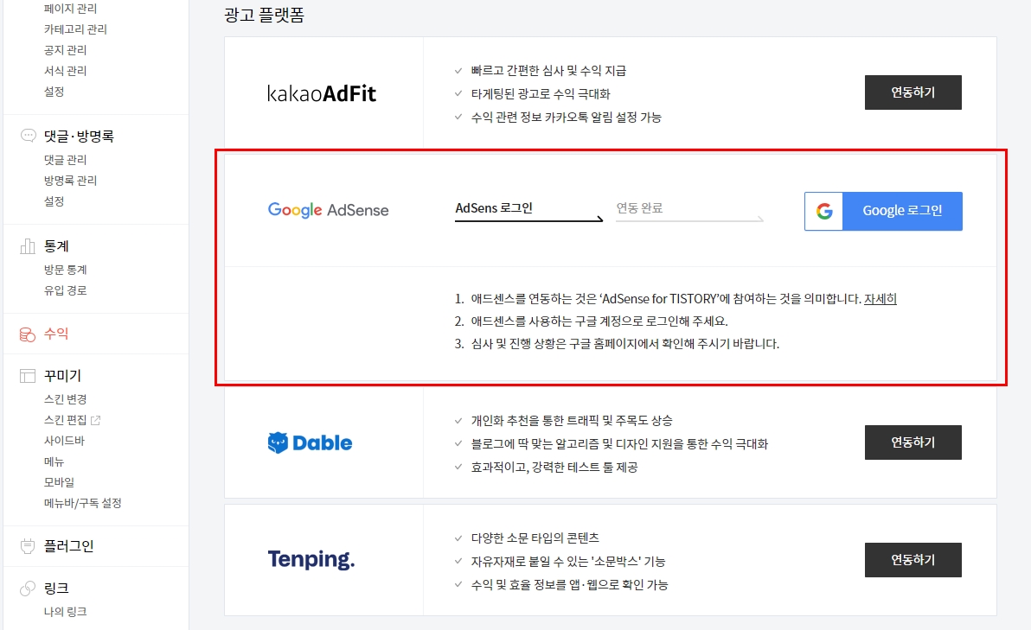Click the layout icon beside 꾸미기
This screenshot has width=1031, height=630.
tap(28, 376)
